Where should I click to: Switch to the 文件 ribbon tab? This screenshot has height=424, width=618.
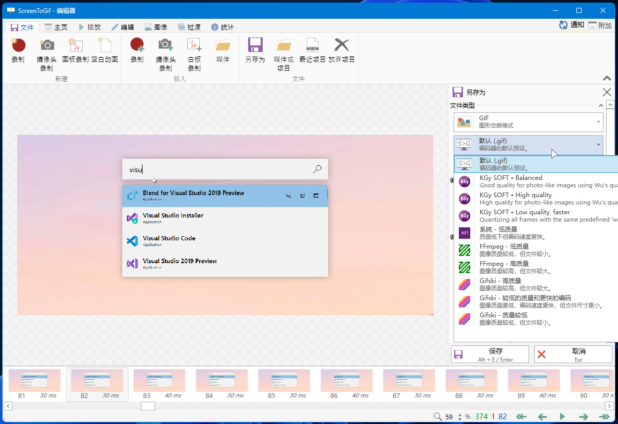coord(22,27)
